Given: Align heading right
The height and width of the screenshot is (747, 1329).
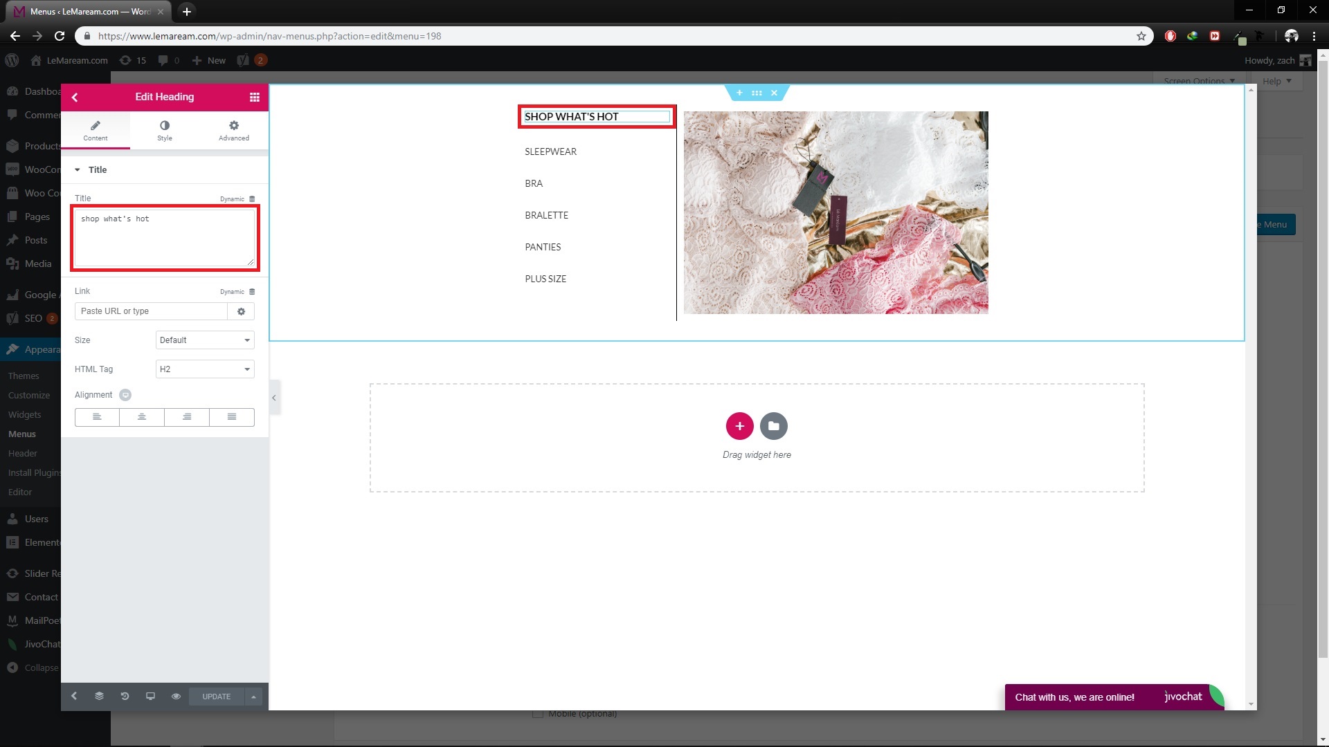Looking at the screenshot, I should point(187,417).
